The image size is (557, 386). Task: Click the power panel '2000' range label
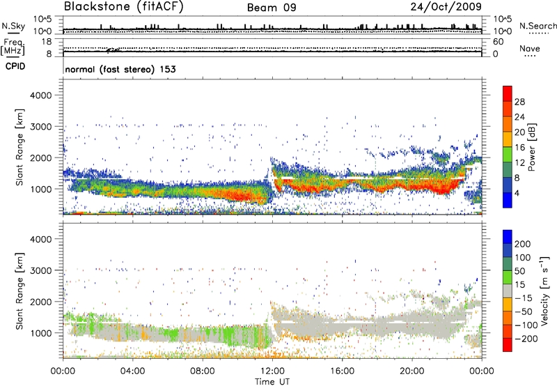[x=41, y=157]
